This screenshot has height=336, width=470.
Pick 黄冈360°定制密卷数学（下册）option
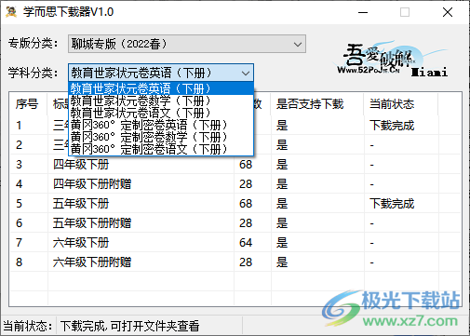point(161,137)
